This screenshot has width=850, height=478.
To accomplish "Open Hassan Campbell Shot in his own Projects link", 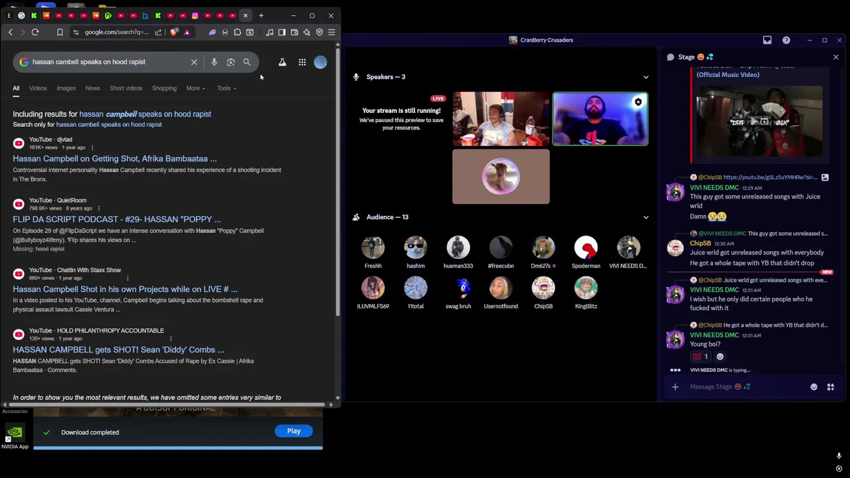I will click(125, 289).
